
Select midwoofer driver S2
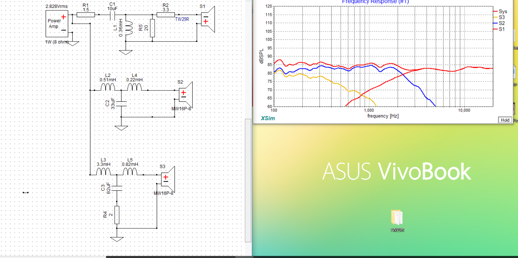coord(186,95)
